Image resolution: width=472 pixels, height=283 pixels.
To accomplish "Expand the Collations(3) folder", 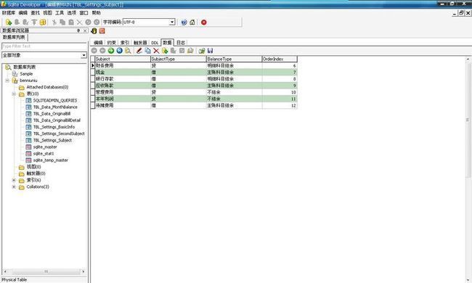I will click(14, 186).
